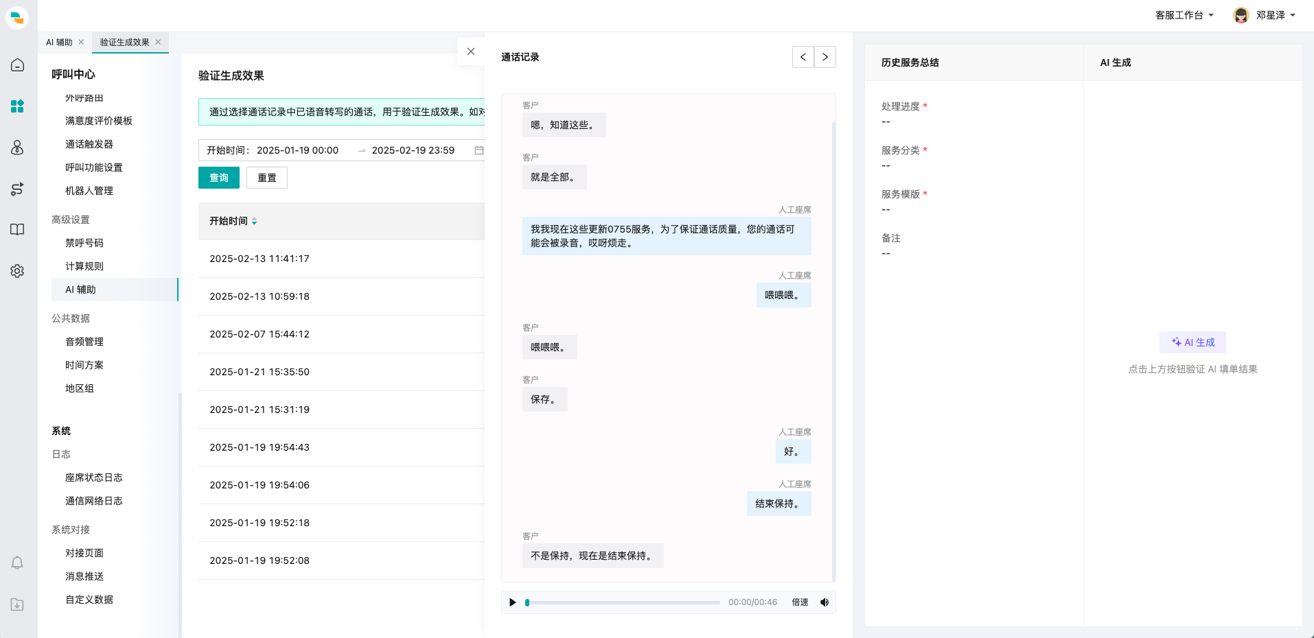The height and width of the screenshot is (638, 1314).
Task: Open 计算规则 menu item
Action: tap(84, 266)
